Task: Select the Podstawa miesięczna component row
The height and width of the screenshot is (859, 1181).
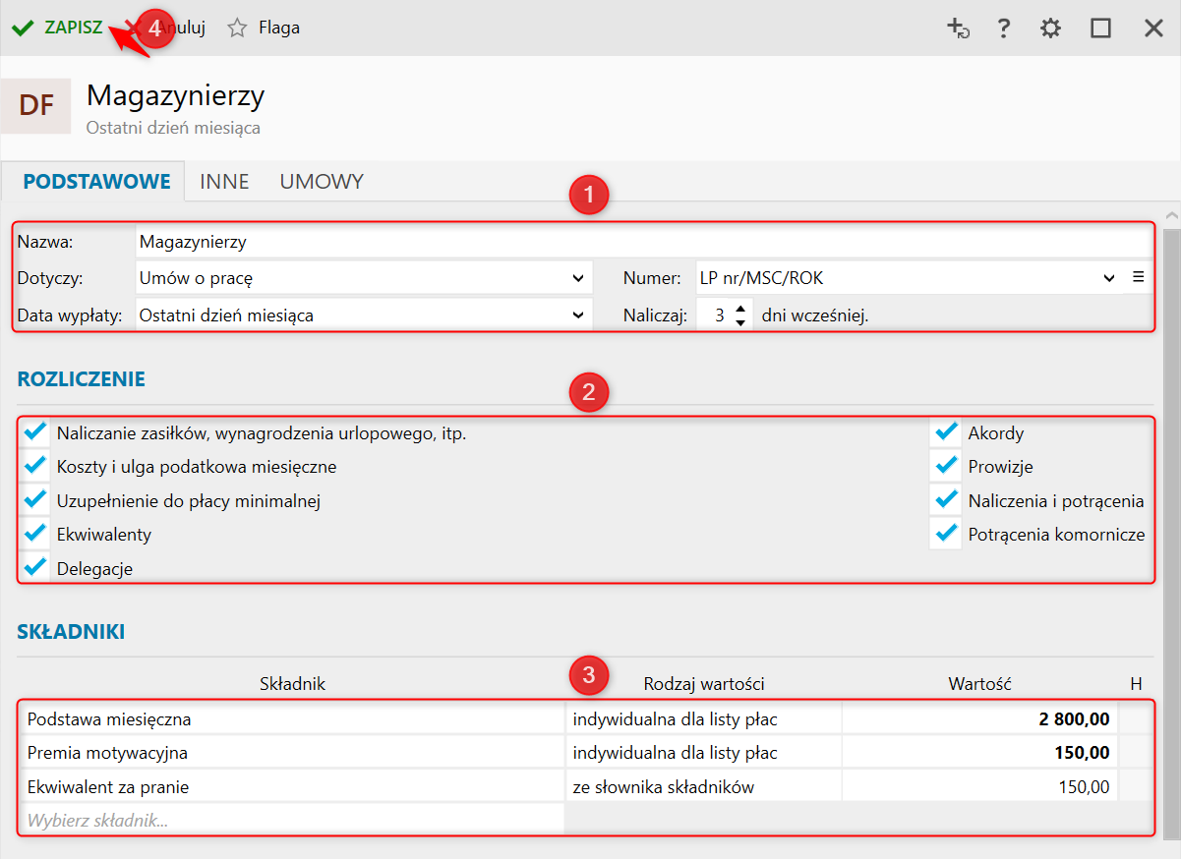Action: [x=292, y=719]
